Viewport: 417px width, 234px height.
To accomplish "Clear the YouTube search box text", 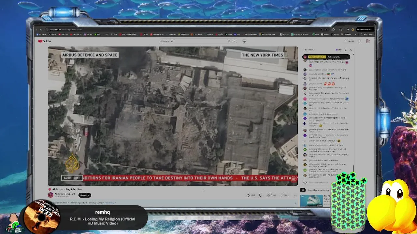I will (x=229, y=41).
